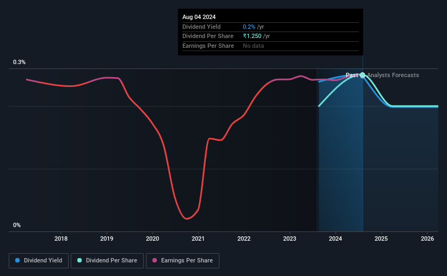Toggle the Dividend Yield legend button
Image resolution: width=447 pixels, height=276 pixels.
coord(39,261)
